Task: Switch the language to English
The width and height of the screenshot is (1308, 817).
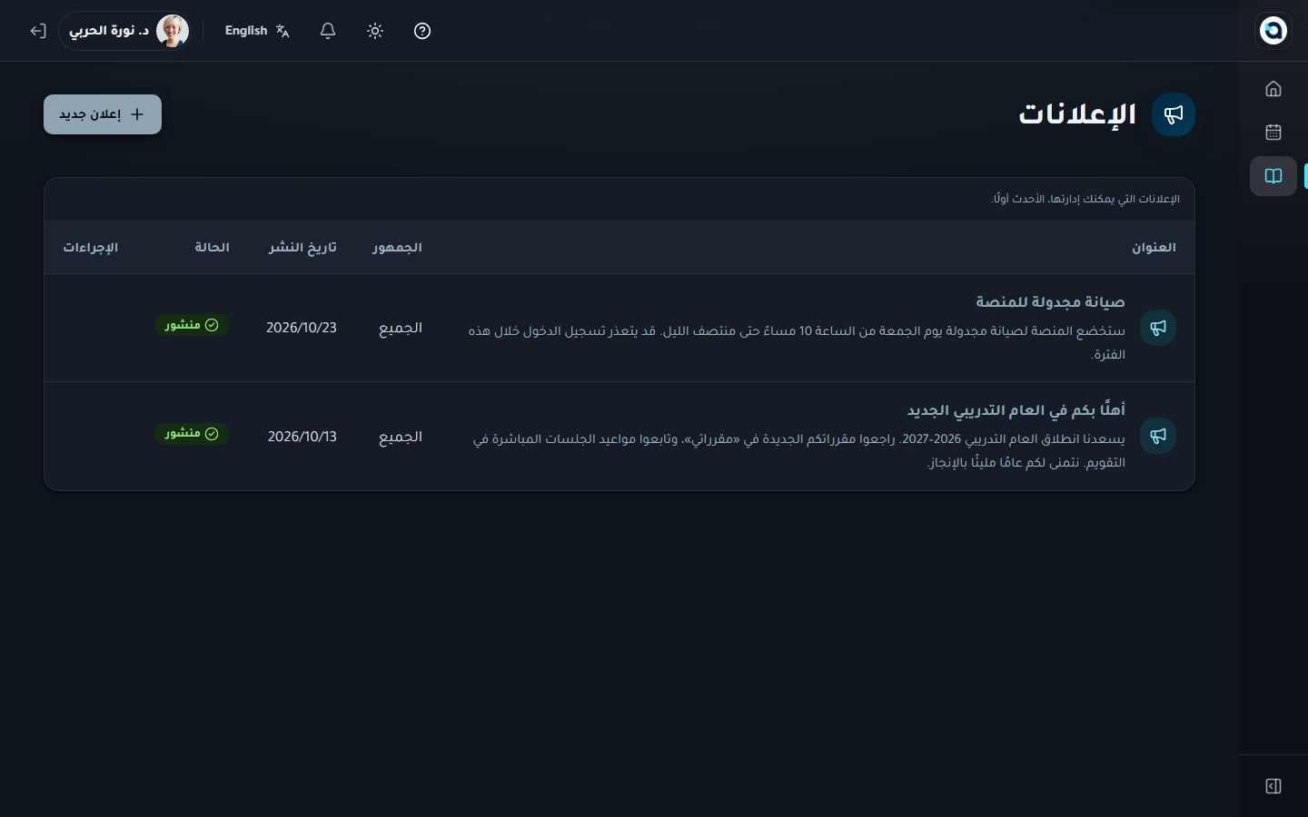Action: point(257,31)
